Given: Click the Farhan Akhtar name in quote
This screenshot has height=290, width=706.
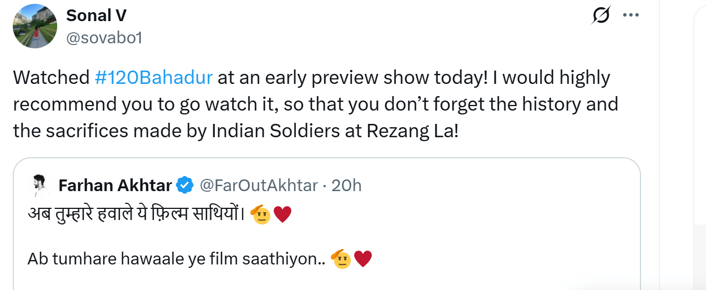Looking at the screenshot, I should pyautogui.click(x=115, y=186).
